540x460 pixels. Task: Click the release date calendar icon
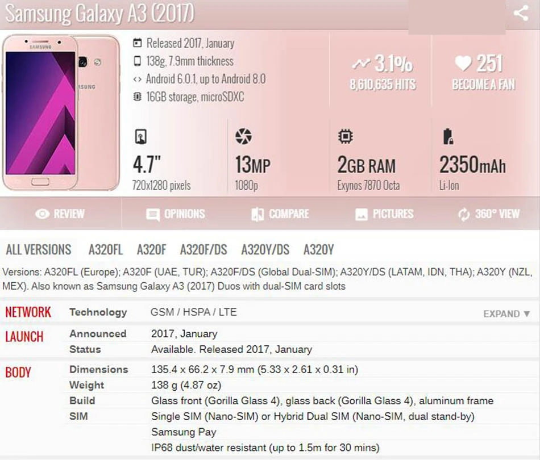click(138, 43)
